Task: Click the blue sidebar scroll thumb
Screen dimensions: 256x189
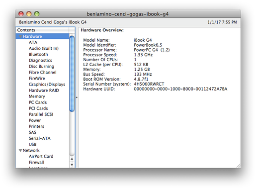Action: click(72, 74)
